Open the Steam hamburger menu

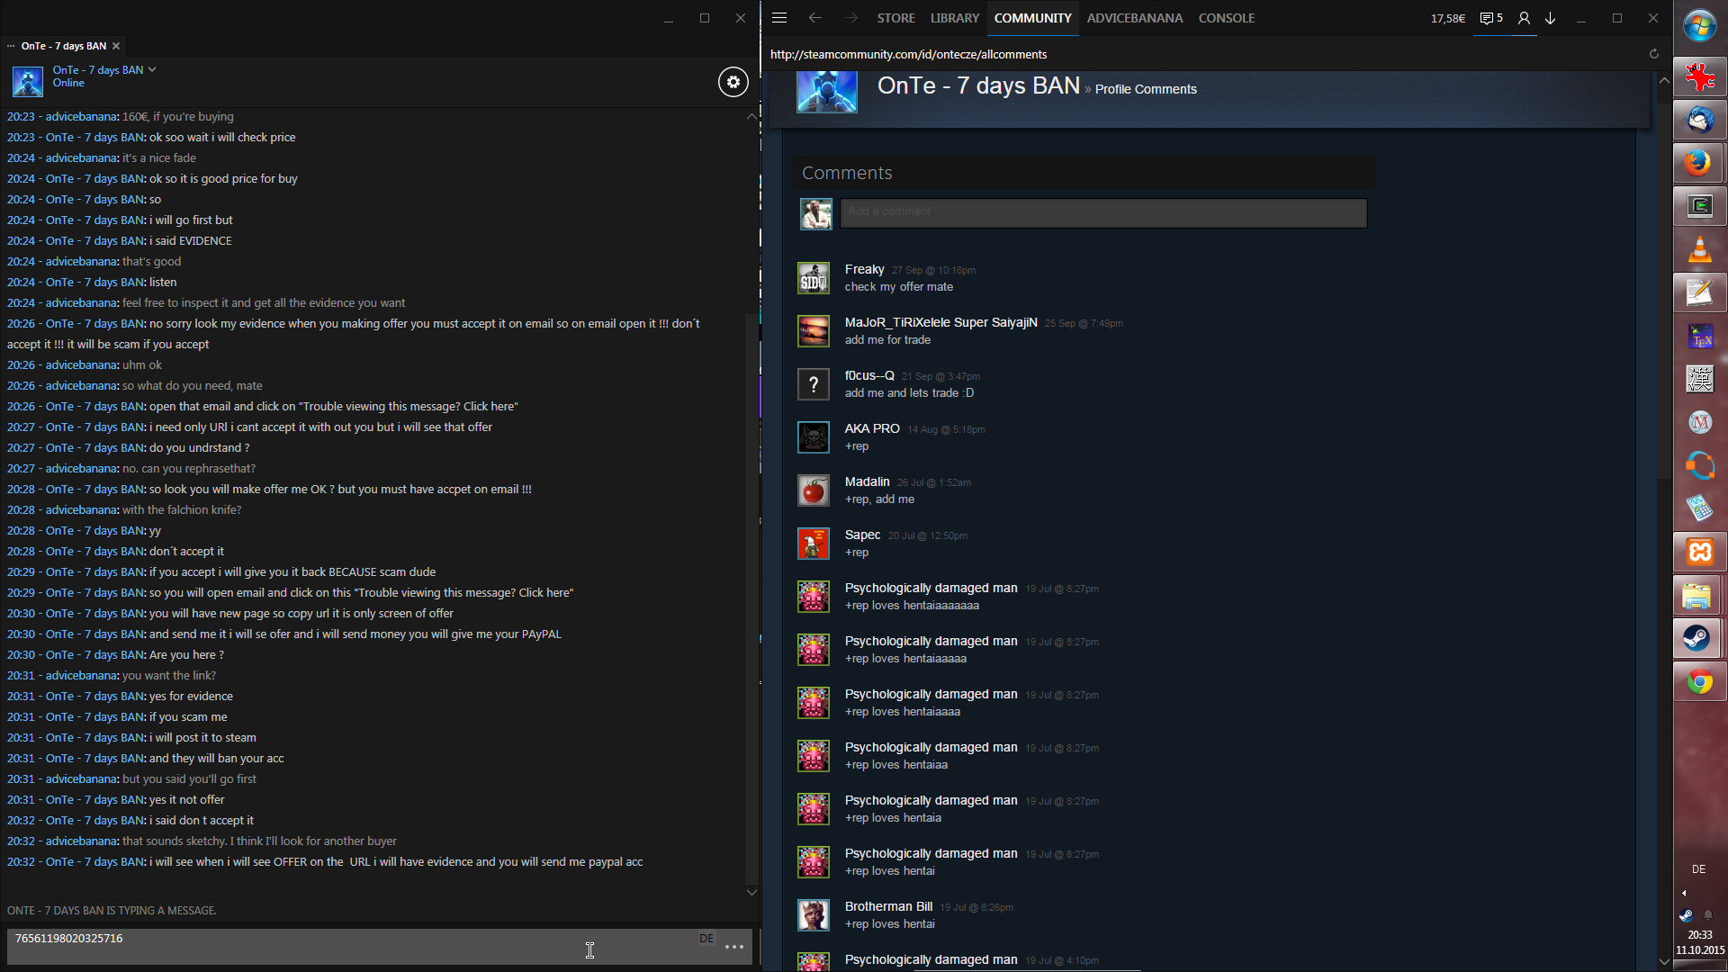coord(779,18)
